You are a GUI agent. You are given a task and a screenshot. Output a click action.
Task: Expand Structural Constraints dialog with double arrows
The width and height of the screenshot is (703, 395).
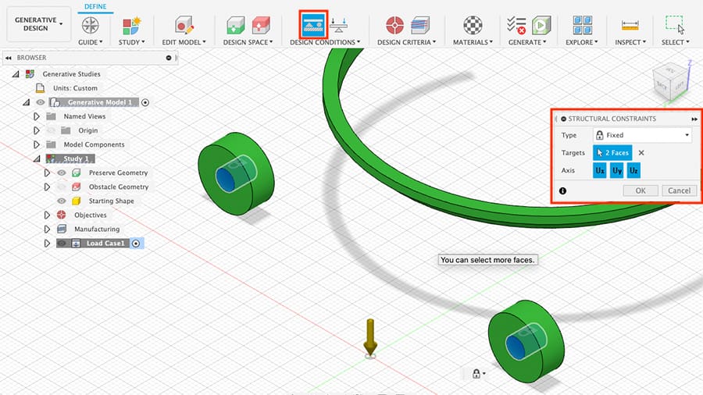[694, 119]
